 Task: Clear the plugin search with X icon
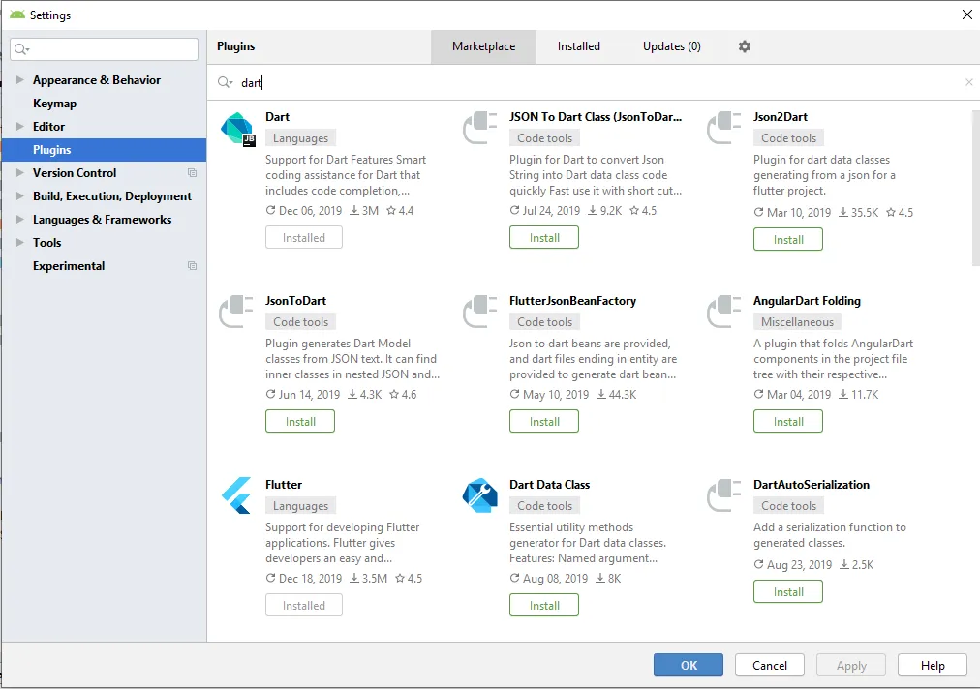click(968, 83)
